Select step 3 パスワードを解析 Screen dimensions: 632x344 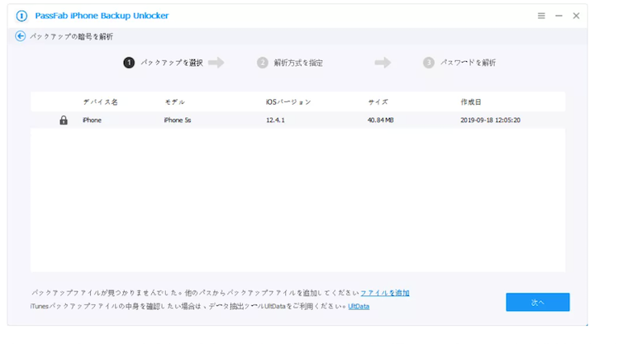coord(459,63)
